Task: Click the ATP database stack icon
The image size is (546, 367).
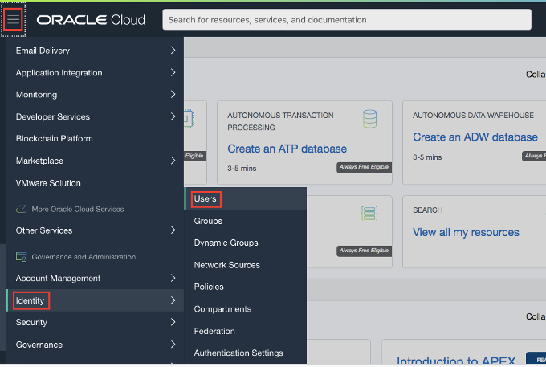Action: tap(369, 119)
